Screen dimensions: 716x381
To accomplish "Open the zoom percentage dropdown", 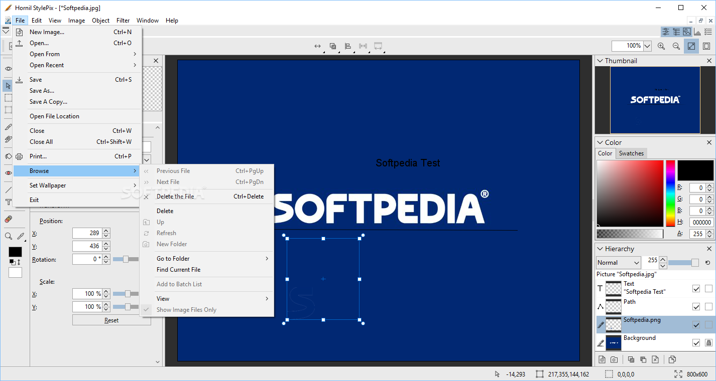I will point(647,46).
